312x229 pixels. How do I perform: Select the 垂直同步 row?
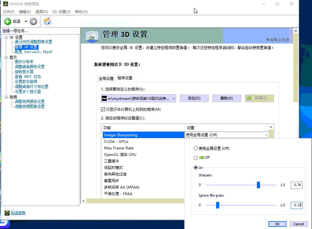point(144,181)
